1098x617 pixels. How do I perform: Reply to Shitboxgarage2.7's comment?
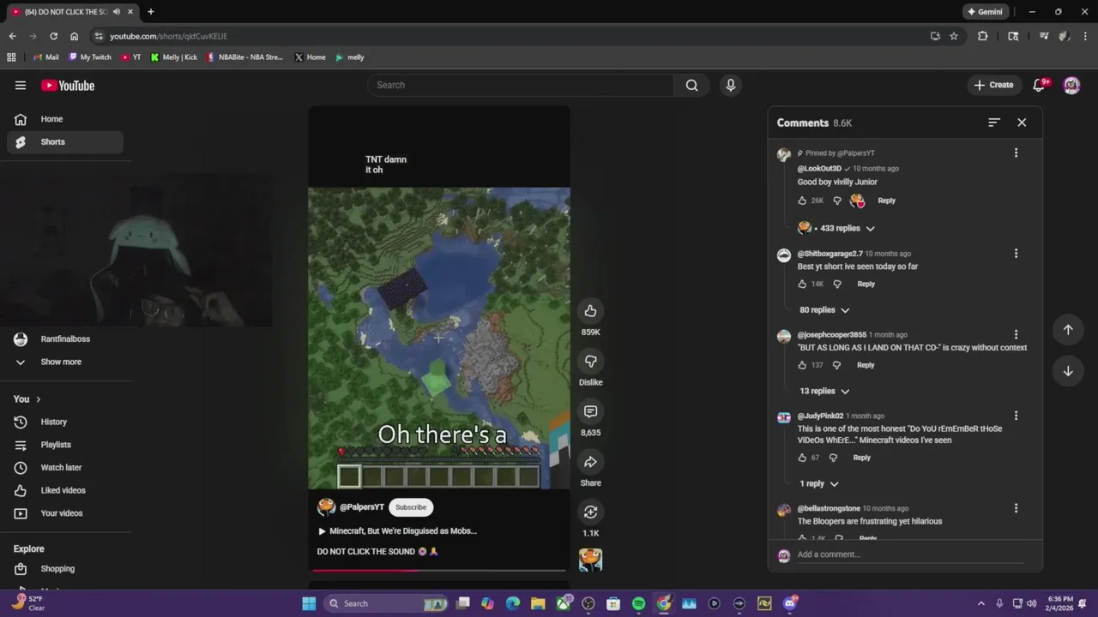point(866,284)
